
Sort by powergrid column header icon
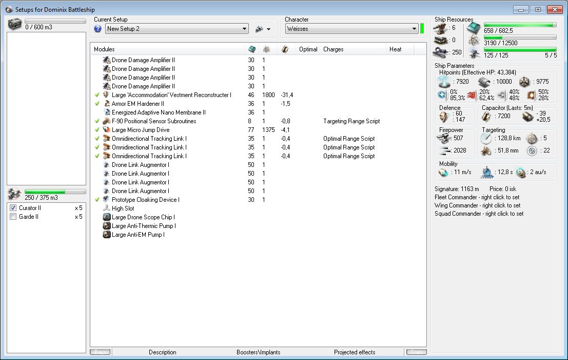pos(267,49)
